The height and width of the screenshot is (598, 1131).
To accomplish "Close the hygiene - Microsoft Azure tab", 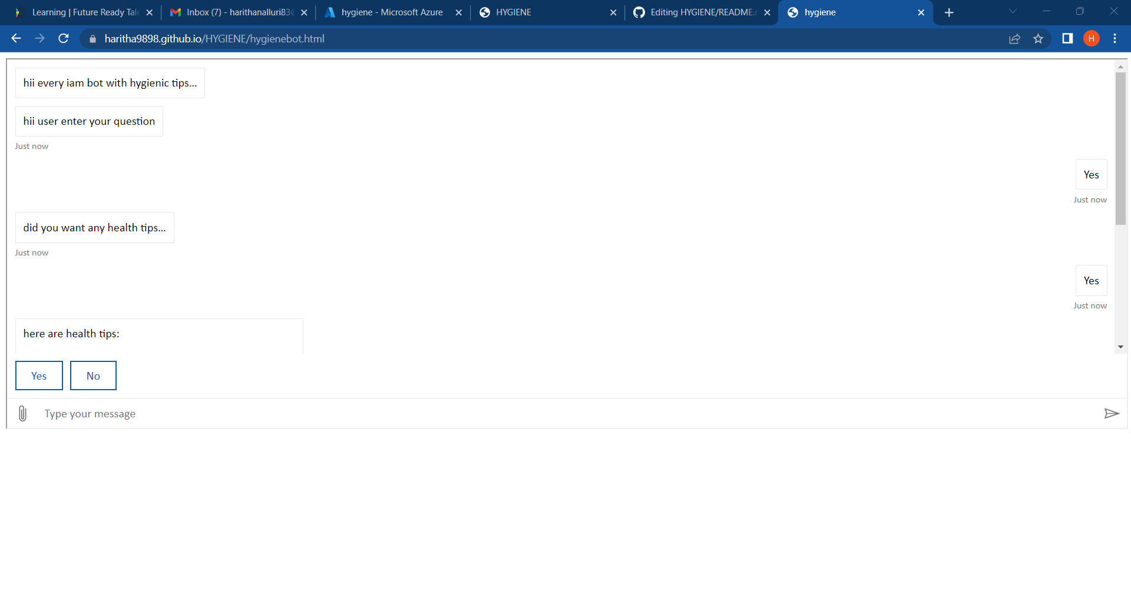I will click(x=458, y=12).
